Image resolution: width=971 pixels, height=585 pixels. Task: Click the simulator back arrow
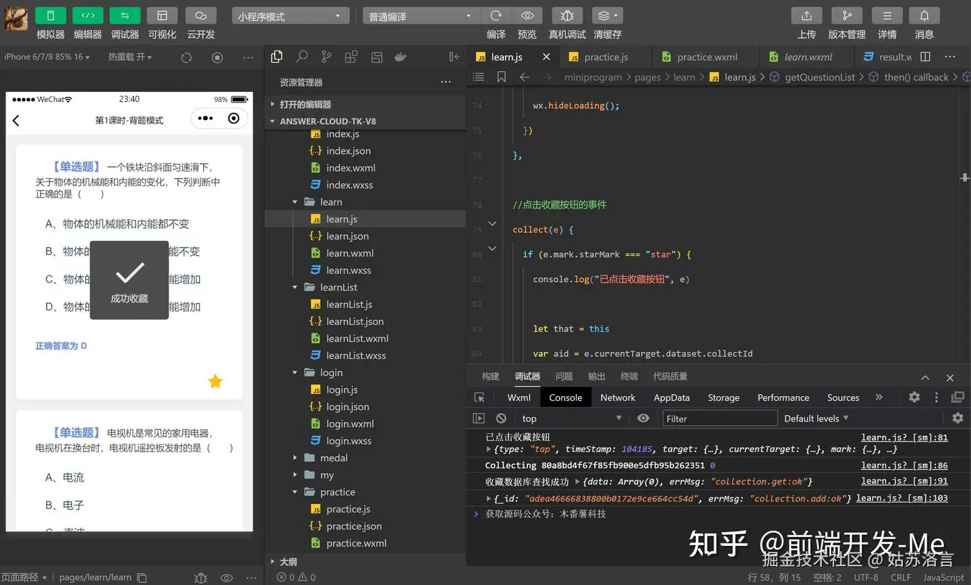tap(16, 120)
